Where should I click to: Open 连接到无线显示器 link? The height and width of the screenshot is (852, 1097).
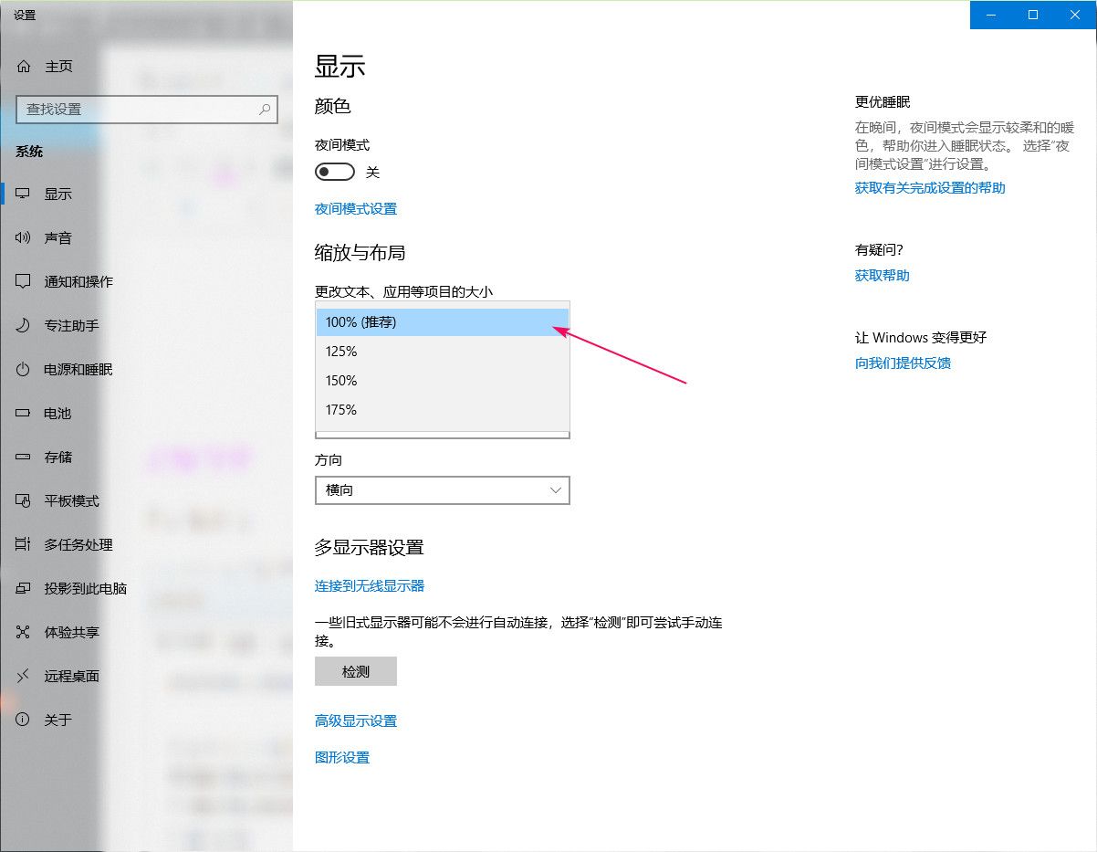coord(370,586)
